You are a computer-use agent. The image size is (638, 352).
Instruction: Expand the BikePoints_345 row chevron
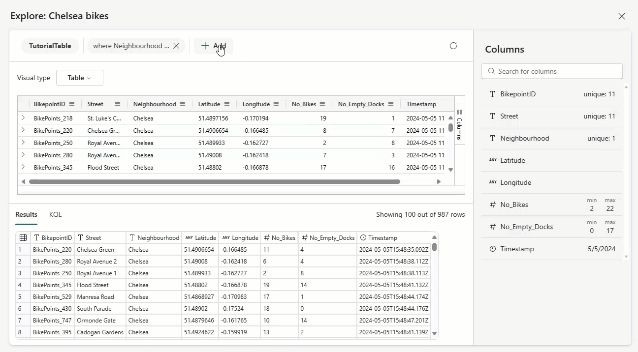click(x=23, y=167)
